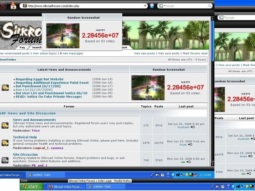255x191 pixels.
Task: Open truez's profile in the main window
Action: click(x=183, y=145)
